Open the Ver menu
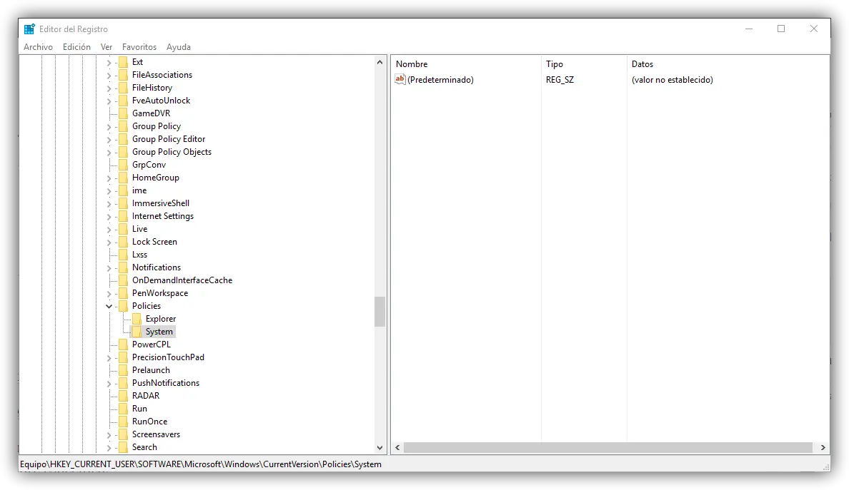This screenshot has width=849, height=490. click(106, 47)
